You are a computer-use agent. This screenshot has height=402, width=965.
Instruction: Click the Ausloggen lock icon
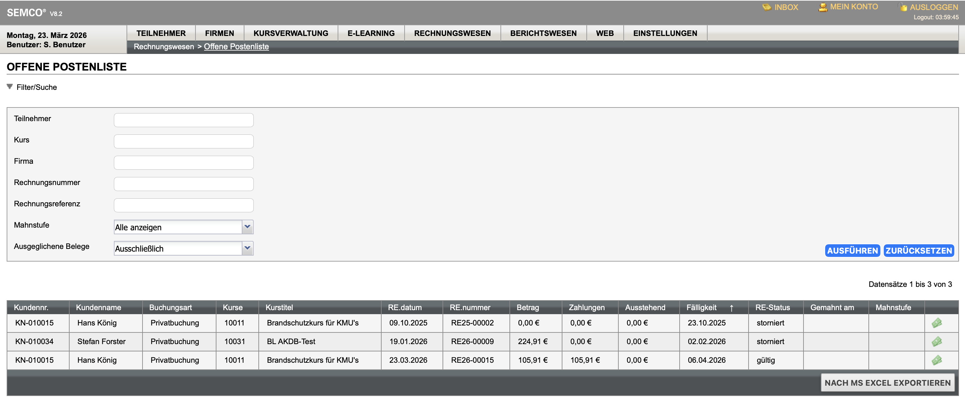pos(903,7)
